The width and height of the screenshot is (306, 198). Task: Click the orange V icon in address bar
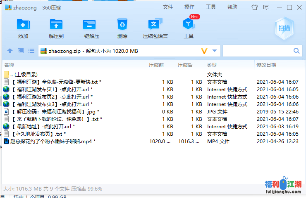tap(204, 51)
